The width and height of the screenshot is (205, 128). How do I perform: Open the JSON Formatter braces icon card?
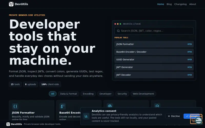click(x=15, y=106)
